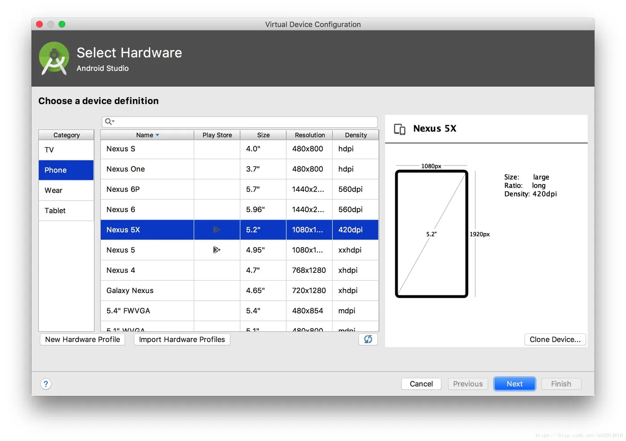This screenshot has width=626, height=441.
Task: Click the Android Studio logo
Action: click(x=54, y=59)
